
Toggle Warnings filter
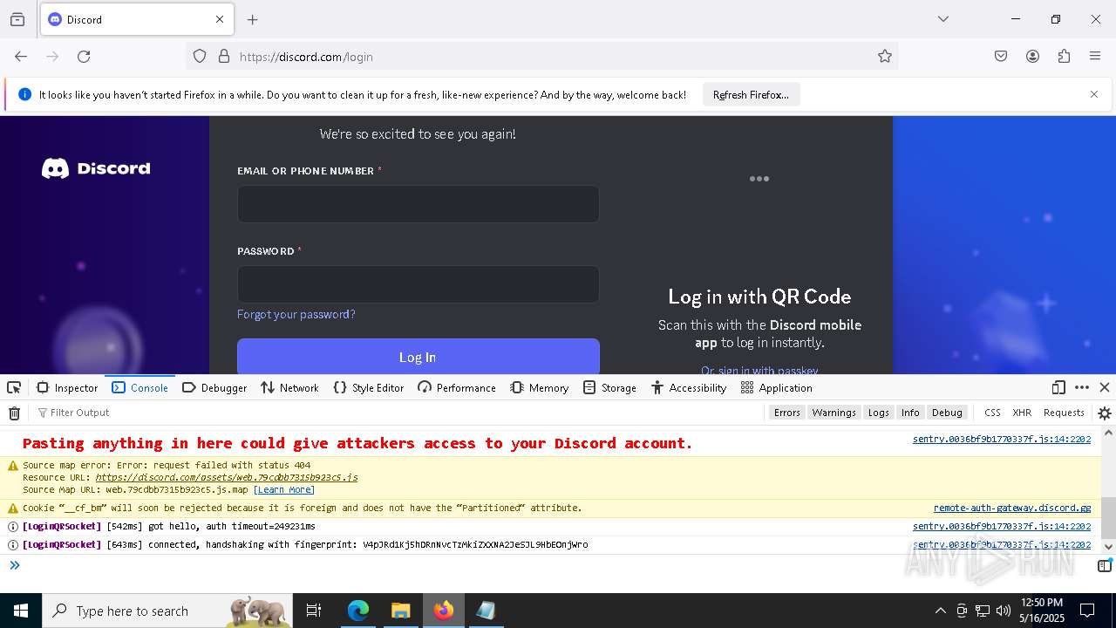[x=834, y=413]
